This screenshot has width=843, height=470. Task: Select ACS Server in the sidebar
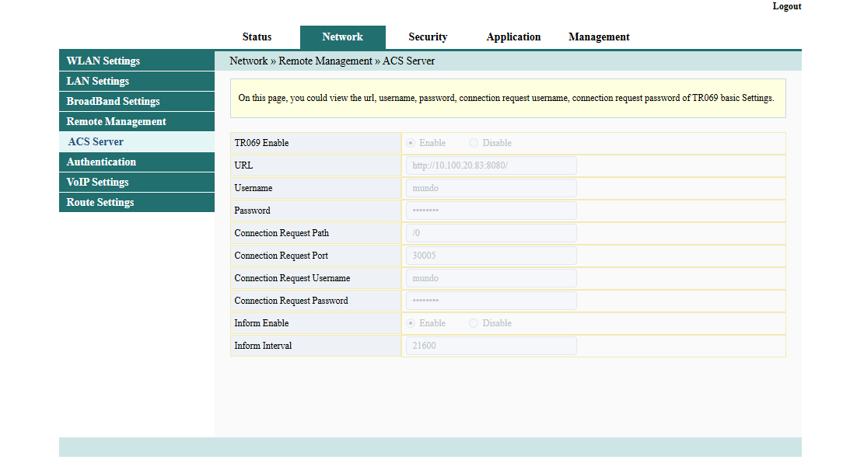(x=137, y=142)
